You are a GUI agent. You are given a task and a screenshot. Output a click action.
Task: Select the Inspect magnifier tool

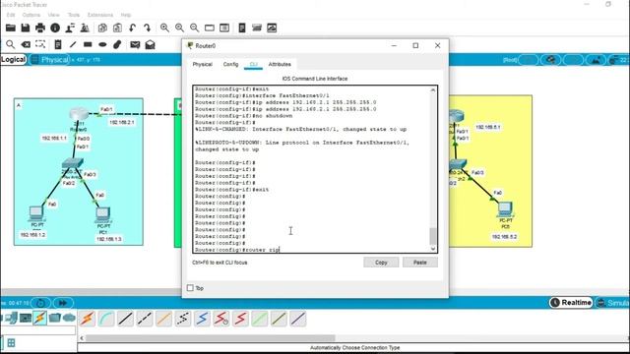(11, 44)
